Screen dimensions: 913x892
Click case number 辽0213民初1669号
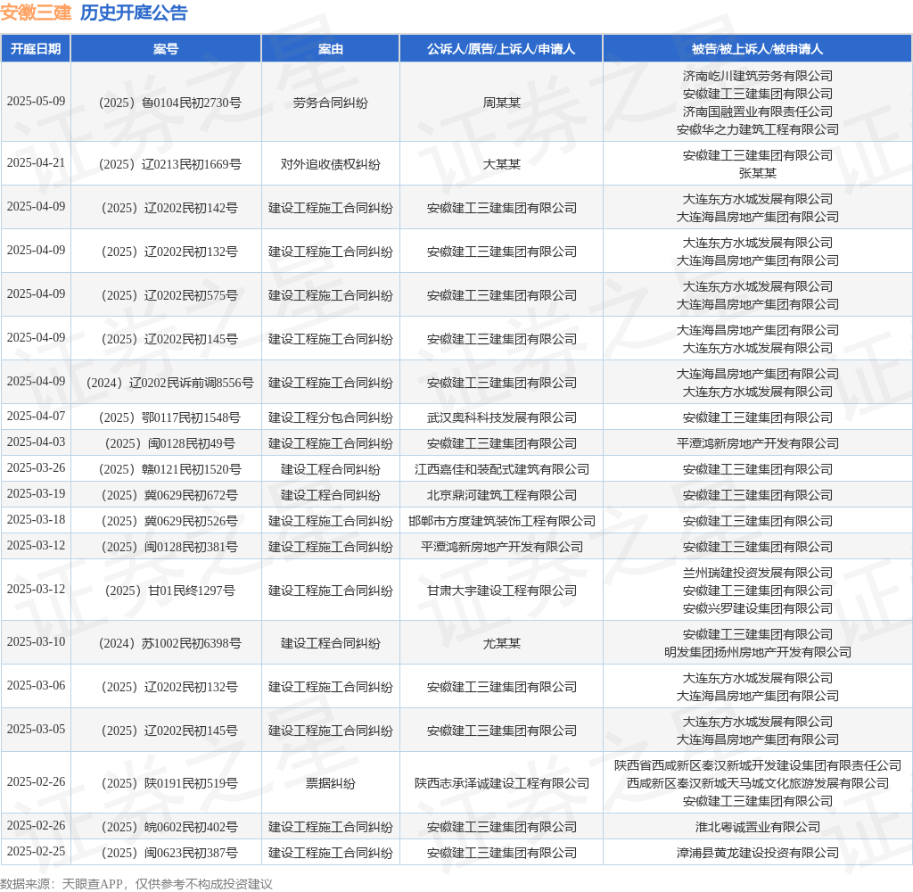click(x=169, y=164)
